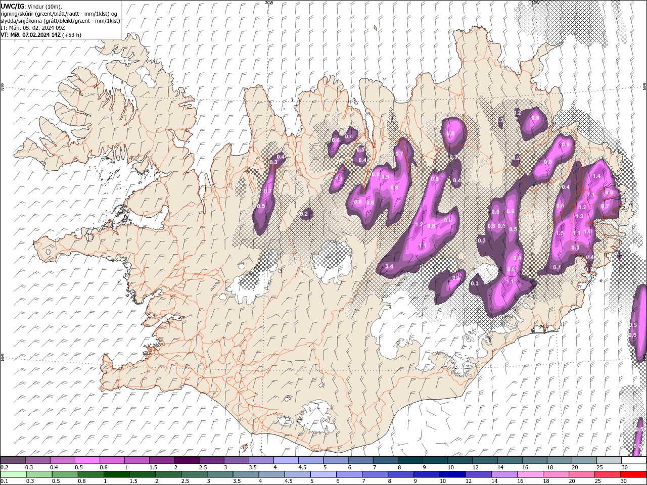Click the '30' label in the lower legend row
The image size is (647, 485).
point(625,481)
